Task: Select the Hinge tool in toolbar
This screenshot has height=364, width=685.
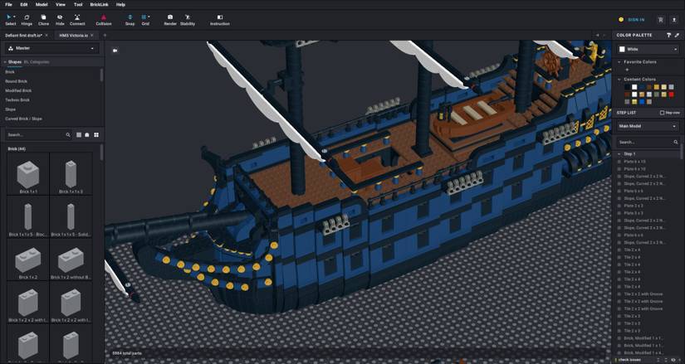Action: (27, 19)
